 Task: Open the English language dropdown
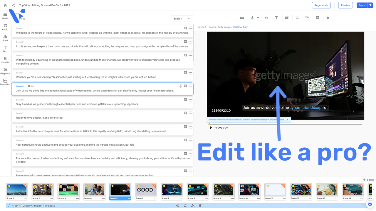(x=182, y=18)
